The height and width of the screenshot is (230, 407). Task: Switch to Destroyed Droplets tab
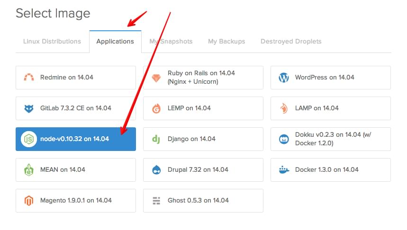[291, 42]
